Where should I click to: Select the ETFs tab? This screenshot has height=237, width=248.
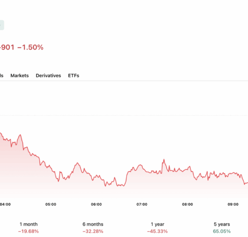tap(73, 75)
